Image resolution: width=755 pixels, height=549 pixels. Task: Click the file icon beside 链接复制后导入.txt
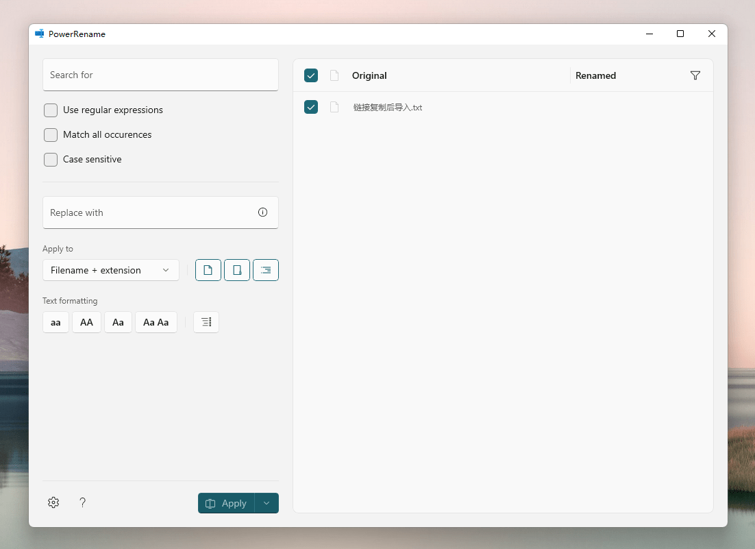[334, 107]
